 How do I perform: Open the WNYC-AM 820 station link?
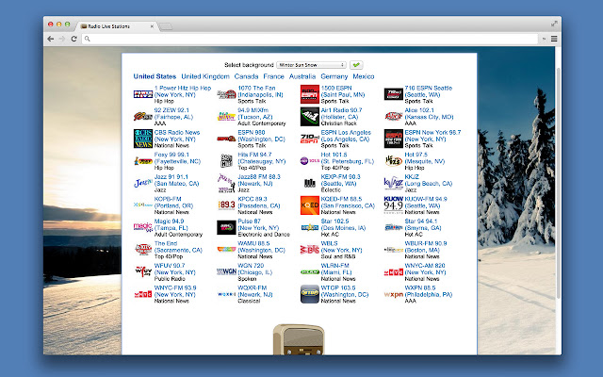tap(425, 269)
